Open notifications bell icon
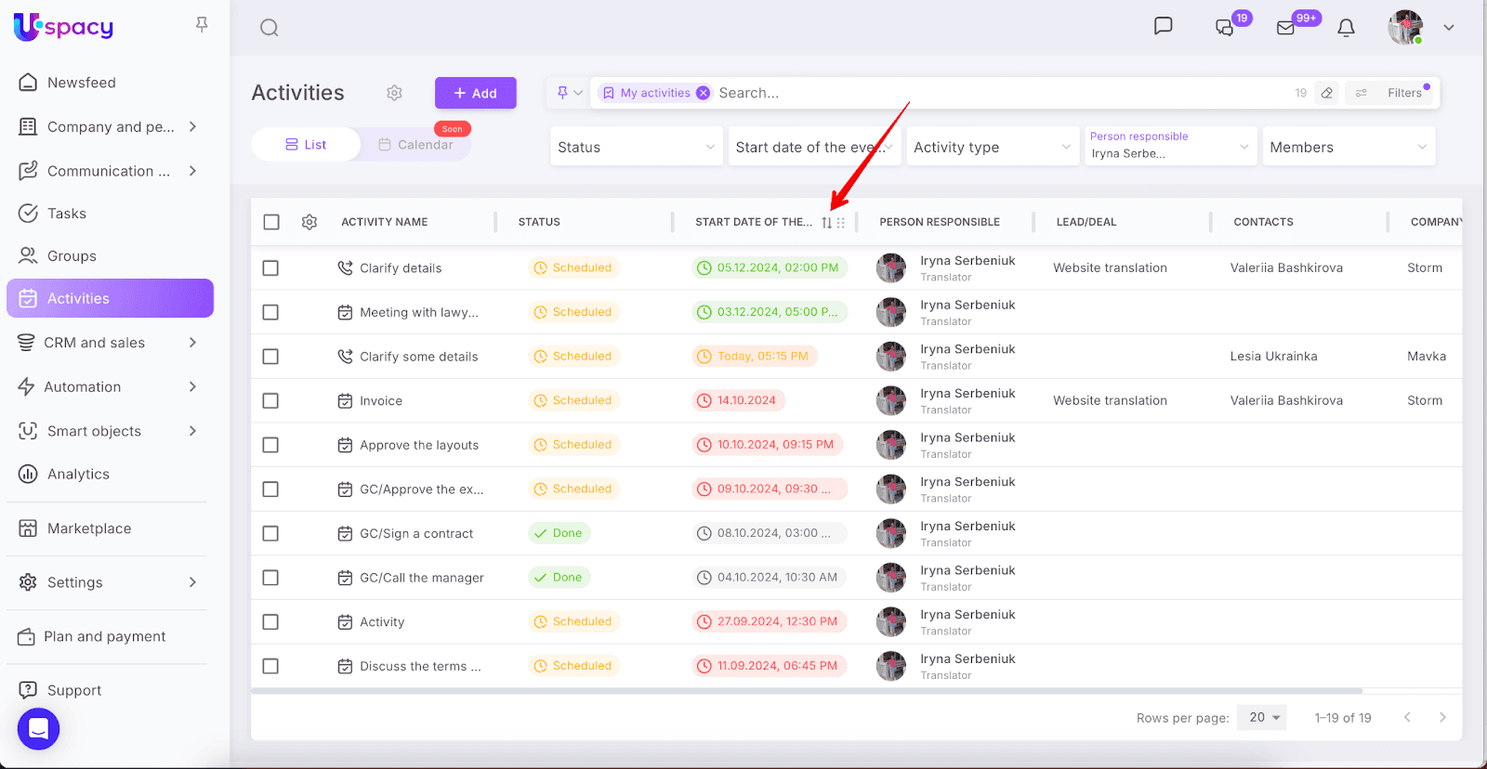Image resolution: width=1487 pixels, height=769 pixels. pyautogui.click(x=1346, y=28)
